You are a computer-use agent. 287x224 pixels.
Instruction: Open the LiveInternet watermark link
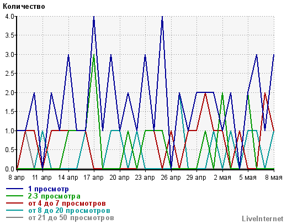click(263, 219)
